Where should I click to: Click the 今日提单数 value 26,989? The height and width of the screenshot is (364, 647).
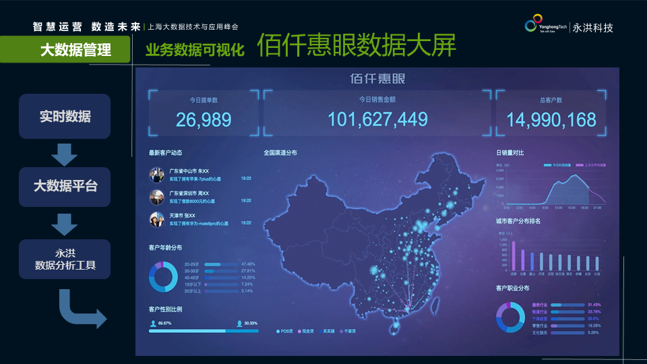click(x=204, y=120)
